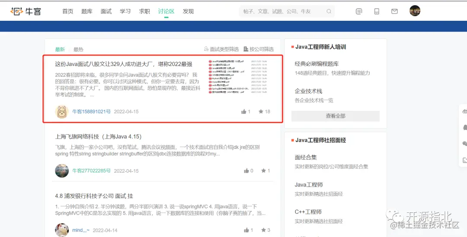The height and width of the screenshot is (237, 467).
Task: Open the 牛客 logo home link
Action: [26, 11]
